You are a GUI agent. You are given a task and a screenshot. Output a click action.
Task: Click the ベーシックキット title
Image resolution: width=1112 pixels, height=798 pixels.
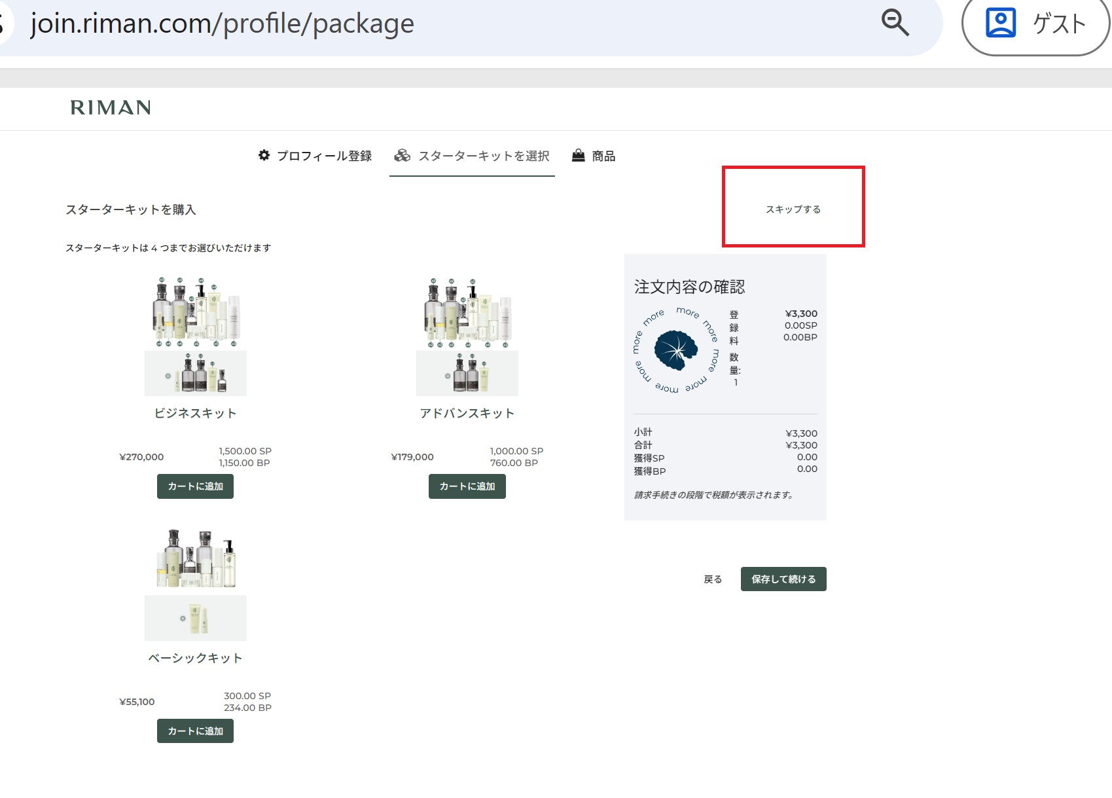[195, 658]
